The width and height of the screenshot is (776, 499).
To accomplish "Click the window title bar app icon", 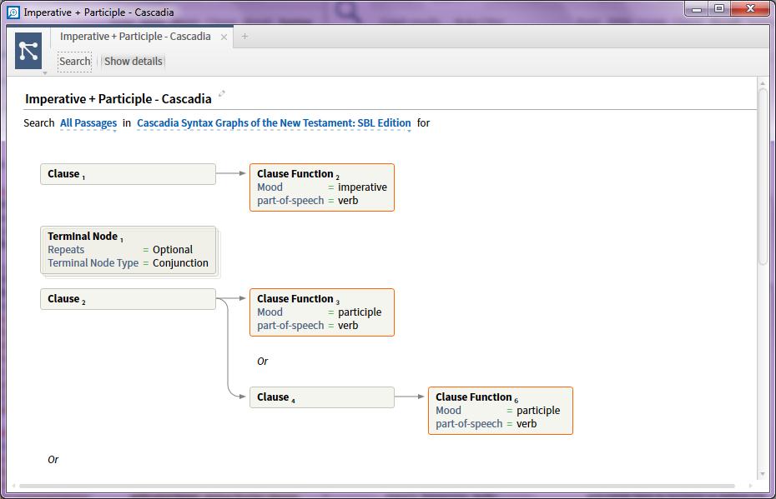I will (13, 12).
